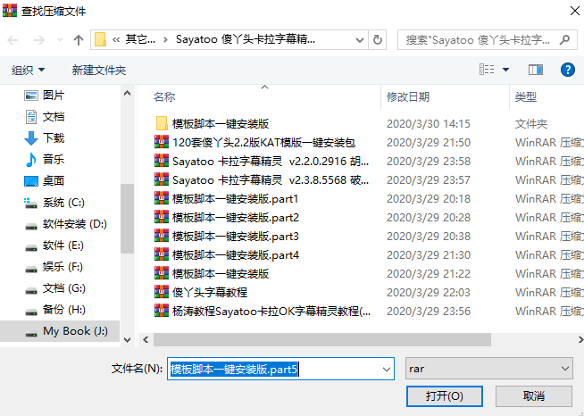This screenshot has width=584, height=416.
Task: Open help with the question mark
Action: pyautogui.click(x=568, y=70)
